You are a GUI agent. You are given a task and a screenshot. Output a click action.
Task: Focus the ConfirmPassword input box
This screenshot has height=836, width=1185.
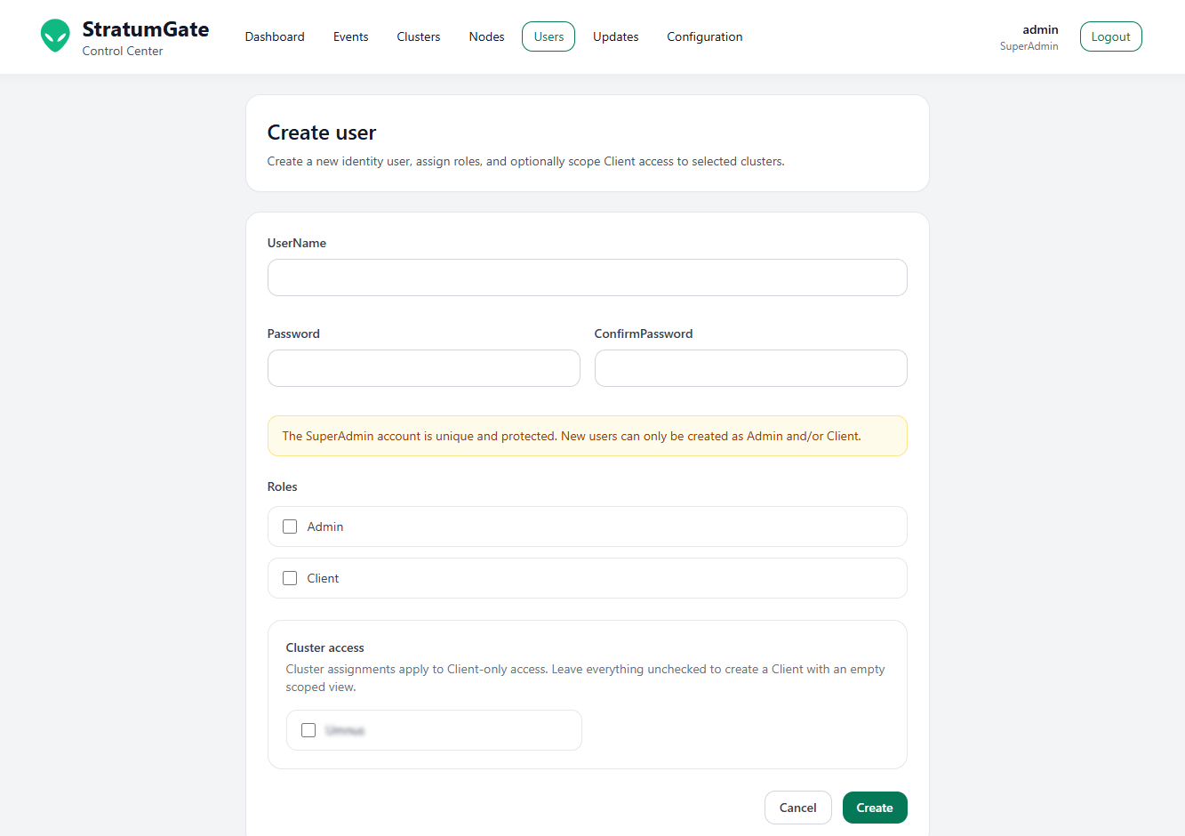(x=750, y=368)
